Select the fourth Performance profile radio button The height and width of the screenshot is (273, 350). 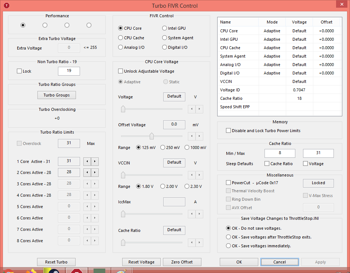point(89,25)
